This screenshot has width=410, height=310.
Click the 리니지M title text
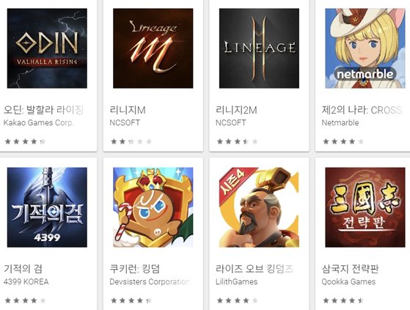click(x=128, y=110)
